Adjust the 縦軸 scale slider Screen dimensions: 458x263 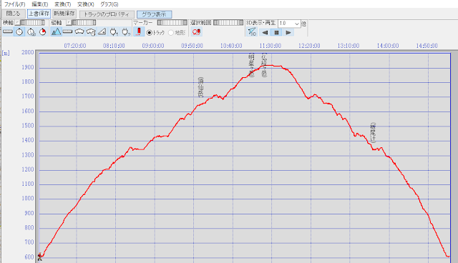point(84,22)
